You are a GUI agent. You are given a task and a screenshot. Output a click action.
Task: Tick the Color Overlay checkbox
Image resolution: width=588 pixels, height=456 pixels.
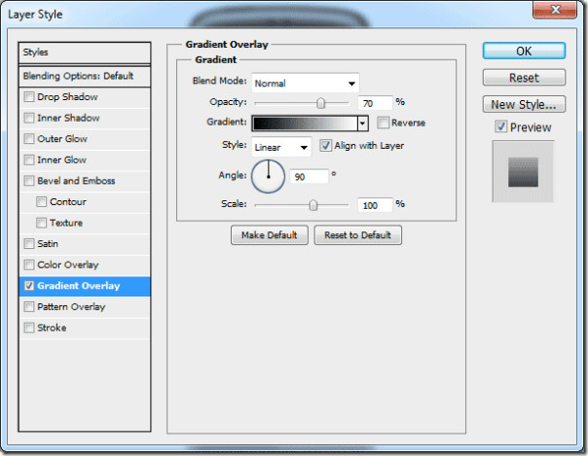tap(29, 264)
